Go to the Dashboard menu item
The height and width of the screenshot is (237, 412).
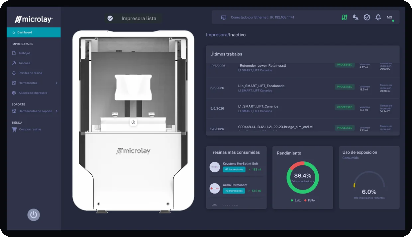[34, 32]
